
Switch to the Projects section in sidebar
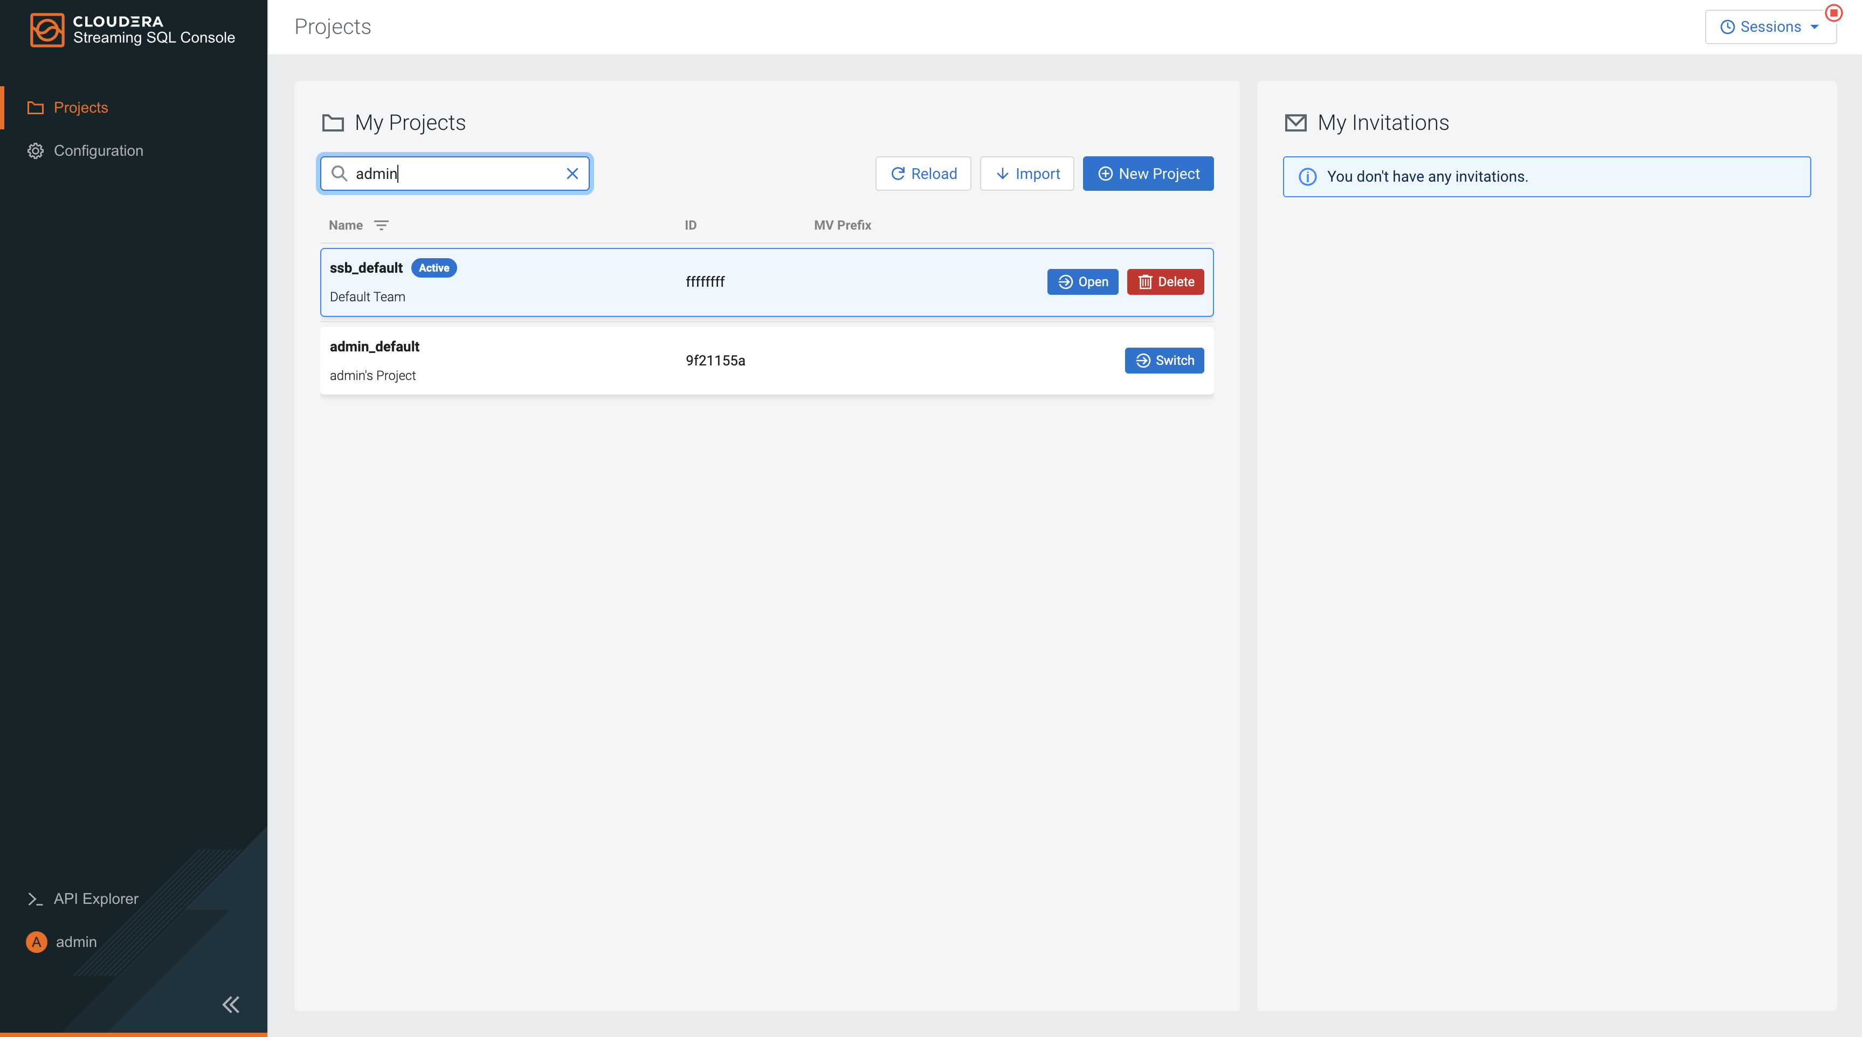(79, 107)
